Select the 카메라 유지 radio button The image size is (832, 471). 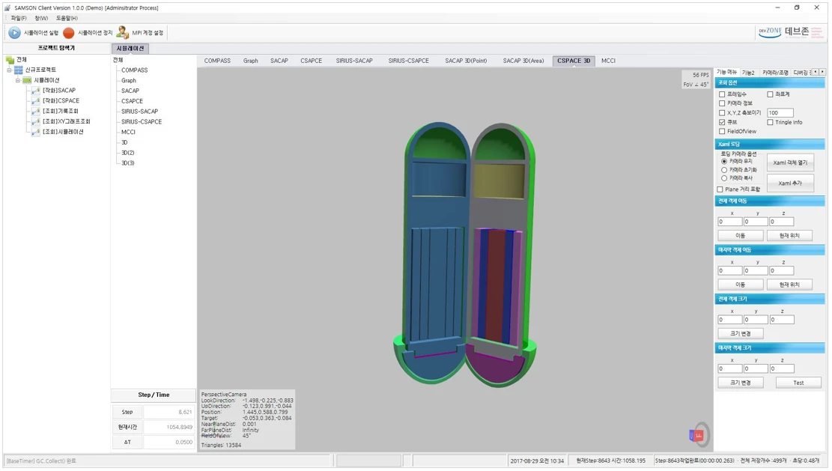[723, 161]
